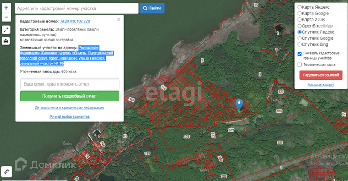
Task: Click the blue map marker pin
Action: (239, 106)
